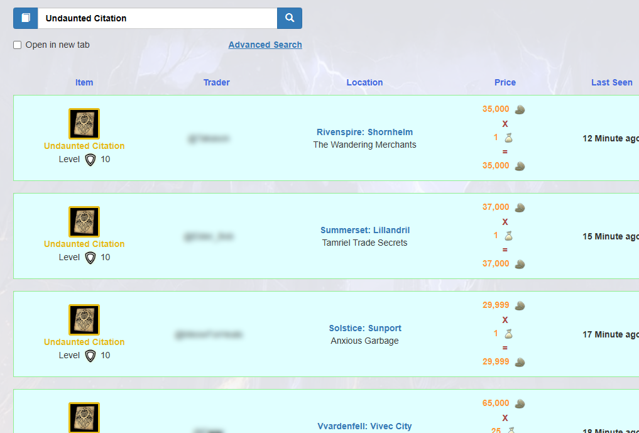Sort by the Price column header
Viewport: 639px width, 433px height.
[505, 82]
